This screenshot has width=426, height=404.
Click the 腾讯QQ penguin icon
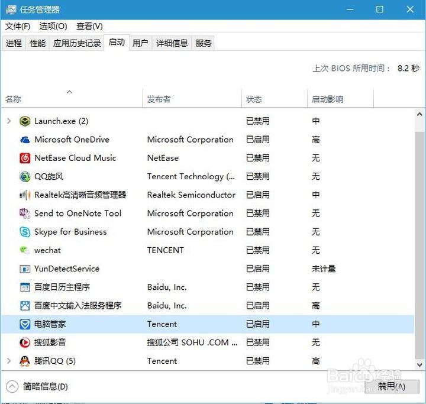tap(25, 361)
